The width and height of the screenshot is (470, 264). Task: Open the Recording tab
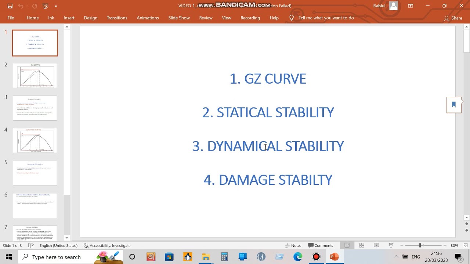tap(250, 18)
